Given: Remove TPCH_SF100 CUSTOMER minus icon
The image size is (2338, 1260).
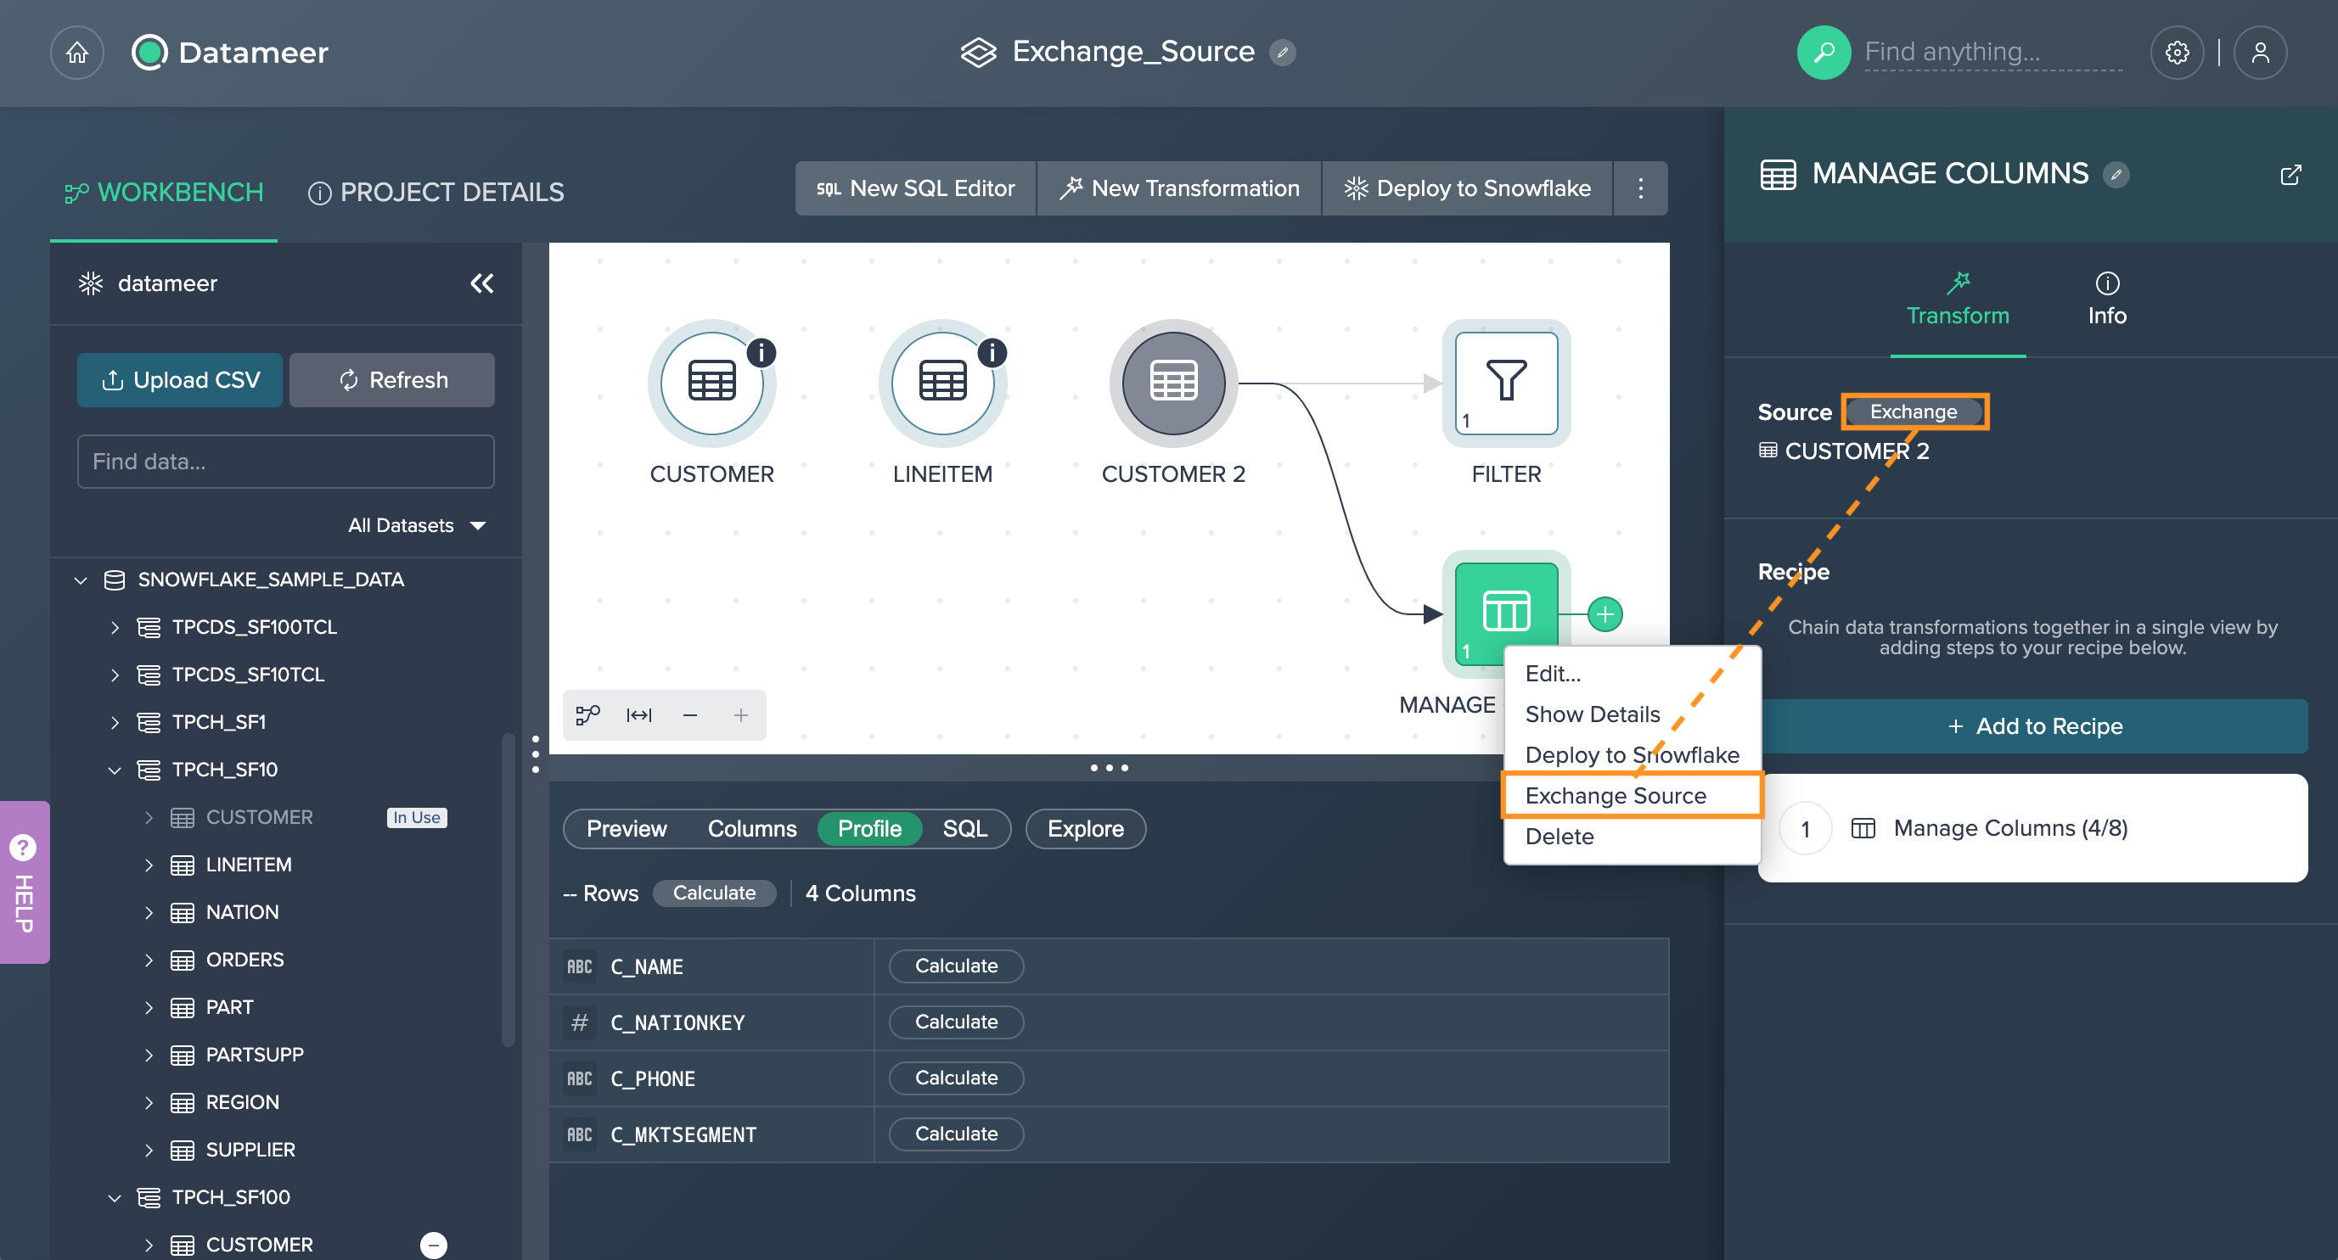Looking at the screenshot, I should [434, 1245].
